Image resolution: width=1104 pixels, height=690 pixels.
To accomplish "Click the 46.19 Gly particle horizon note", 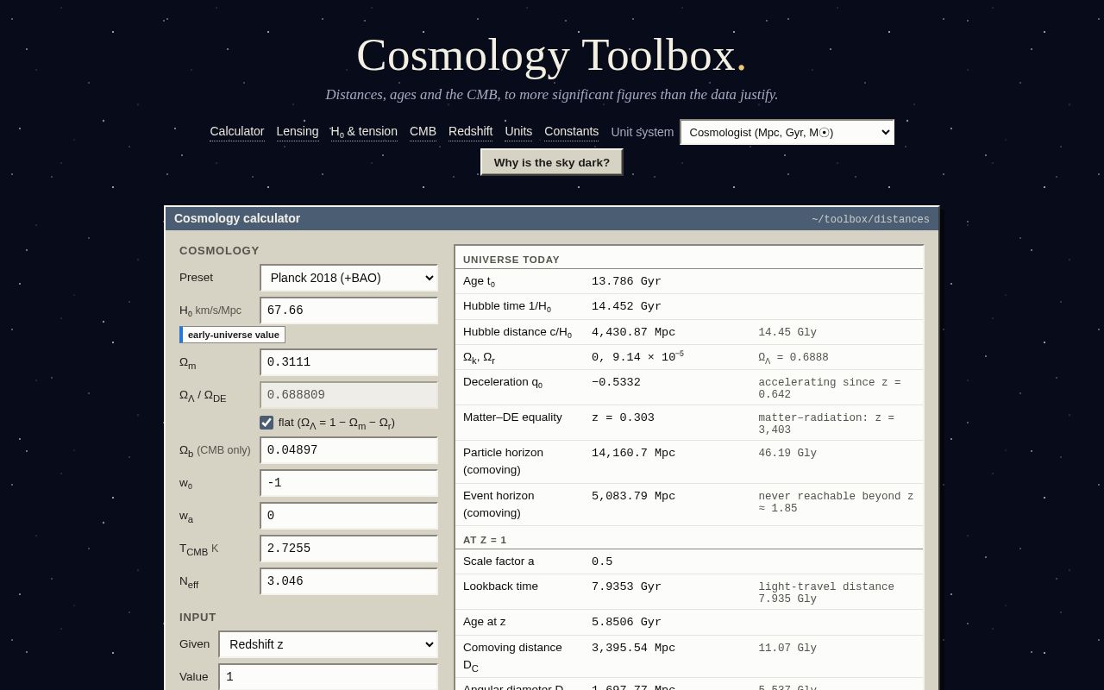I will pos(787,453).
